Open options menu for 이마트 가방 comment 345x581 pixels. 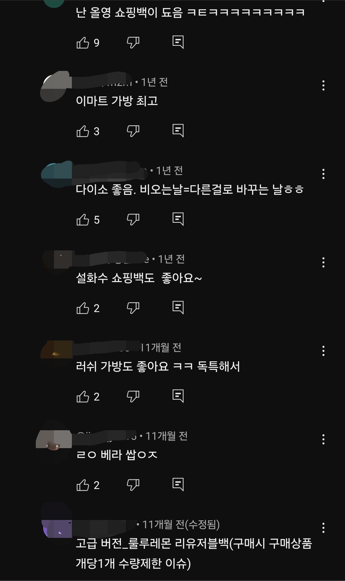pos(323,85)
